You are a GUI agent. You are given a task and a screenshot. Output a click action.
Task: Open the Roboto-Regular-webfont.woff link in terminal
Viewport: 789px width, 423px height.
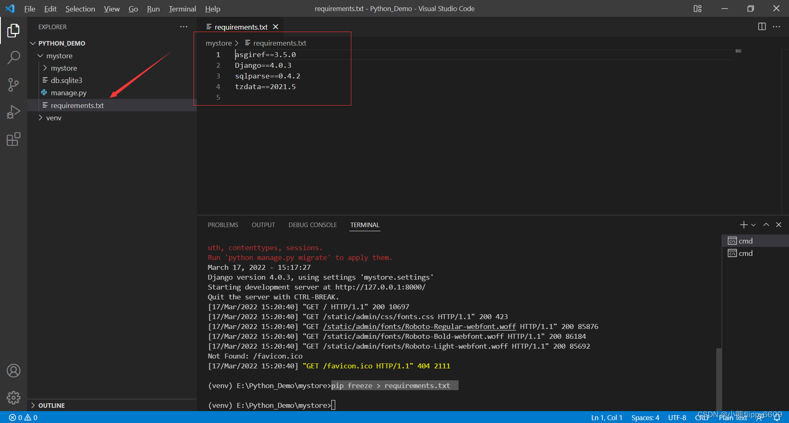point(420,326)
